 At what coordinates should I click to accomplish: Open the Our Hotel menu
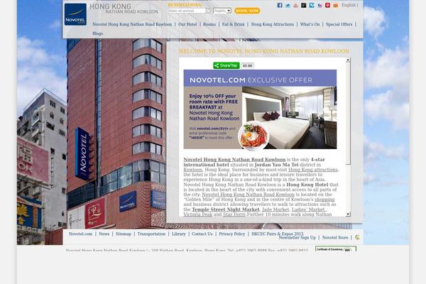click(187, 24)
